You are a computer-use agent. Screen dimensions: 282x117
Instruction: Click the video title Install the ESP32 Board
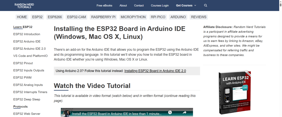click(117, 114)
